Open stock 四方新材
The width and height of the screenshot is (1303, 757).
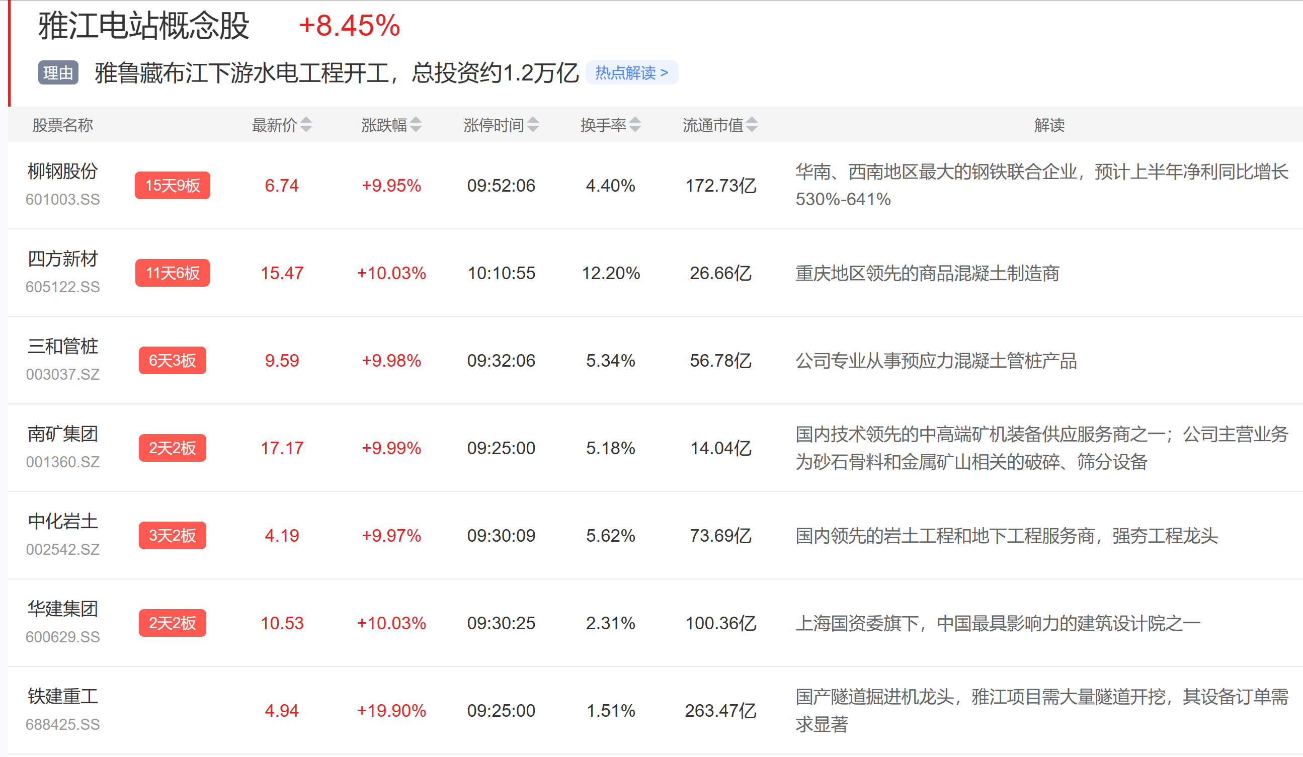pos(62,259)
